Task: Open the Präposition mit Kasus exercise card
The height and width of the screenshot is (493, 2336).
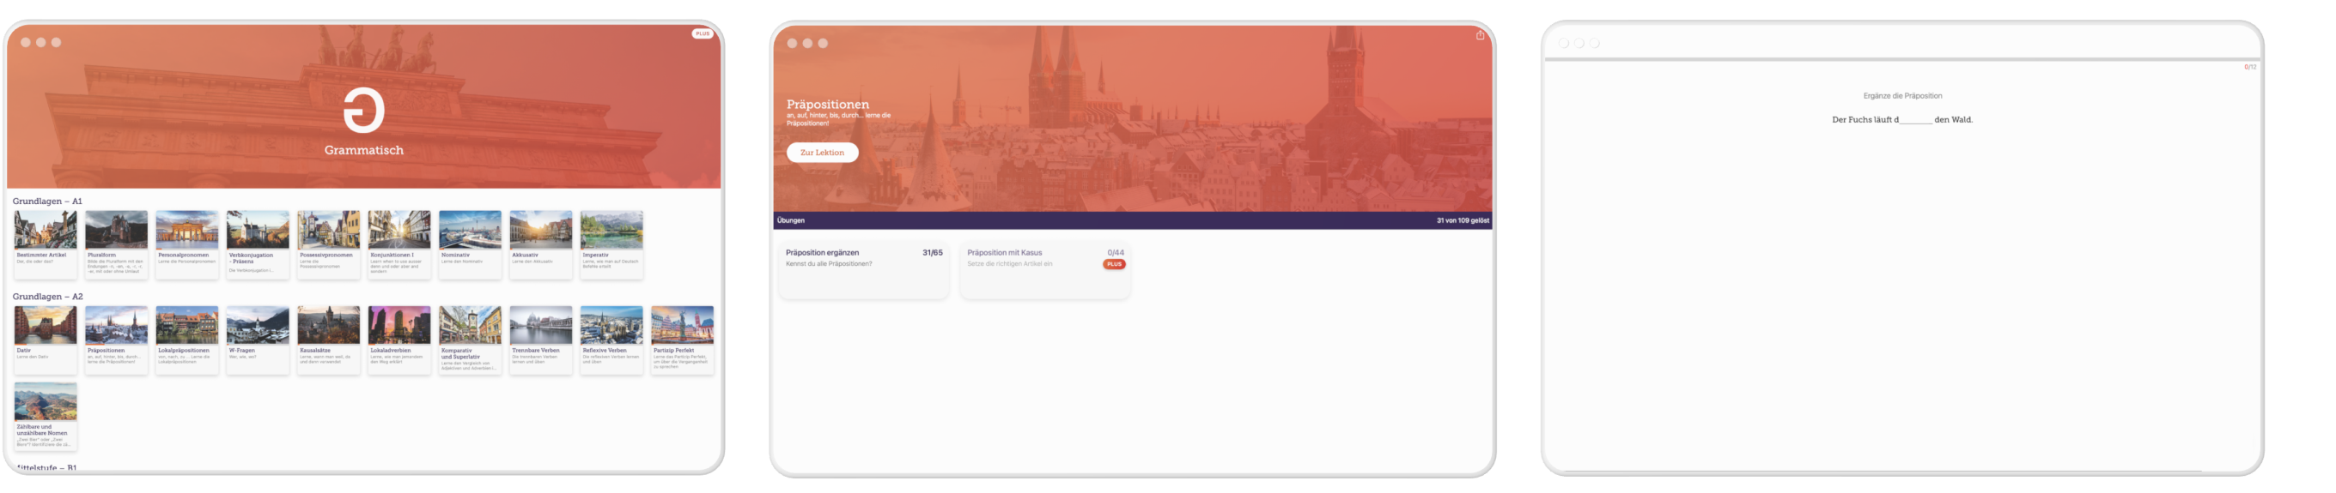Action: 1044,269
